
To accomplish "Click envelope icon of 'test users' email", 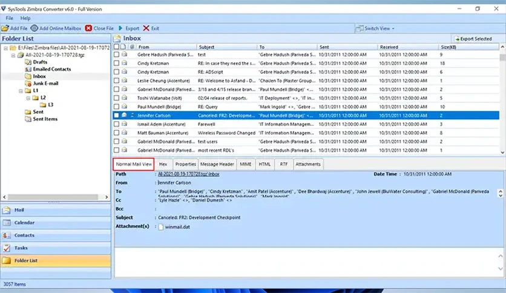I will (x=124, y=141).
